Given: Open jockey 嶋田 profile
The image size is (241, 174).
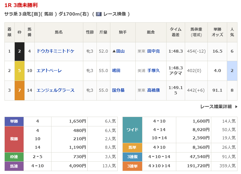Looking at the screenshot, I should click(x=116, y=71).
